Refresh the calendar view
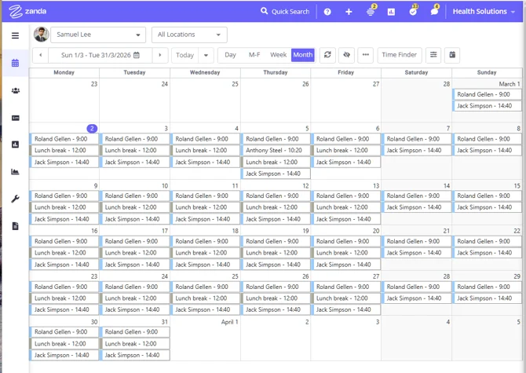 click(x=327, y=55)
